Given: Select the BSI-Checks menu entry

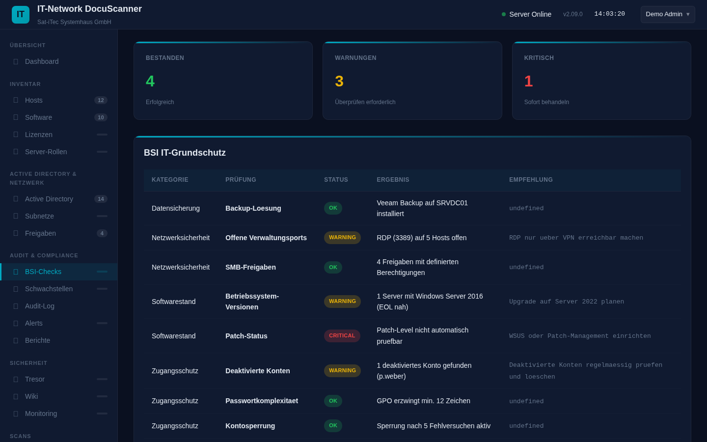Looking at the screenshot, I should pyautogui.click(x=59, y=272).
